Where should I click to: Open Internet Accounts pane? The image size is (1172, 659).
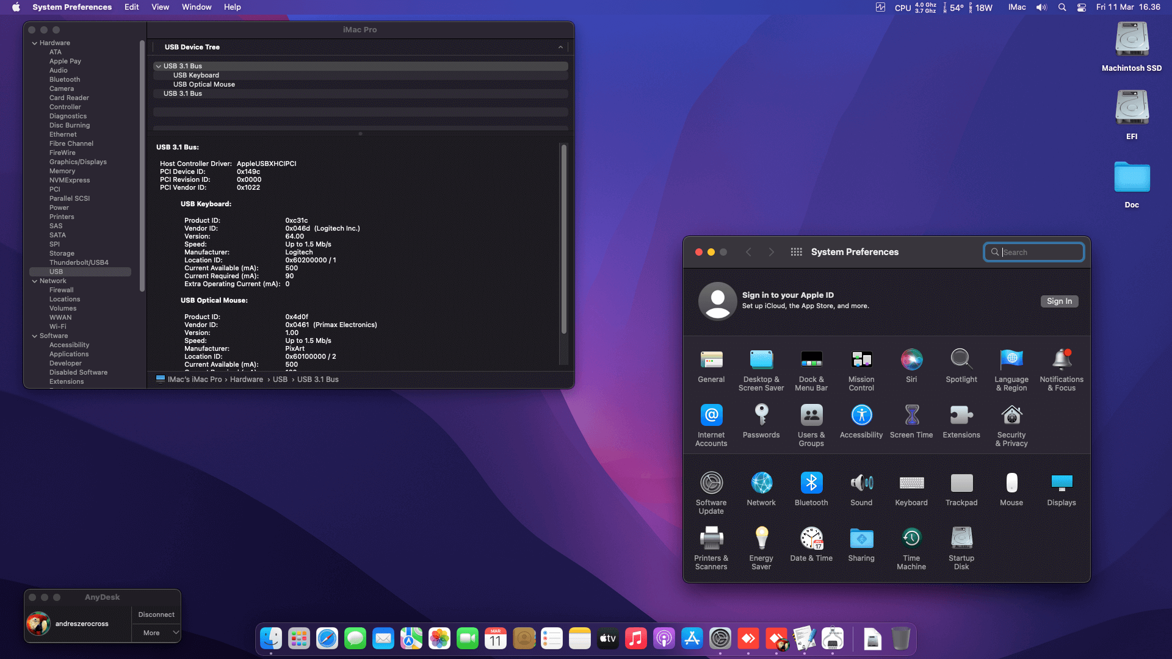711,426
